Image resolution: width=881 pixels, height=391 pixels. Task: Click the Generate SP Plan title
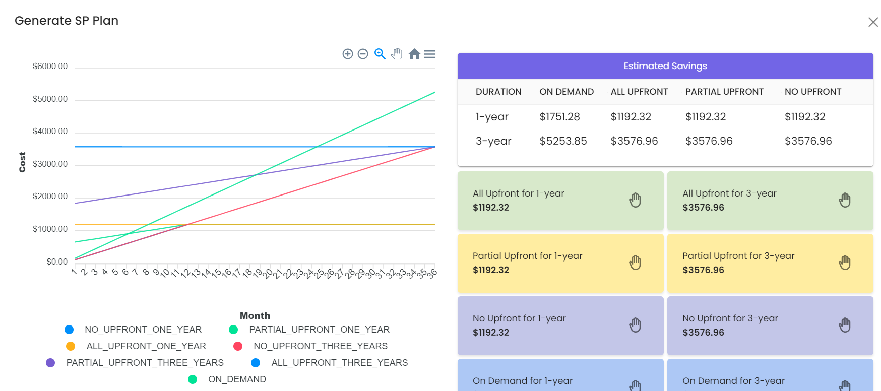(67, 21)
